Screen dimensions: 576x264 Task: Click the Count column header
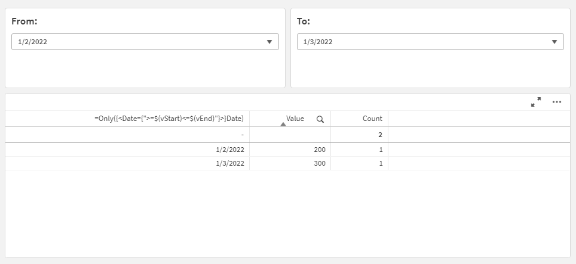point(372,119)
